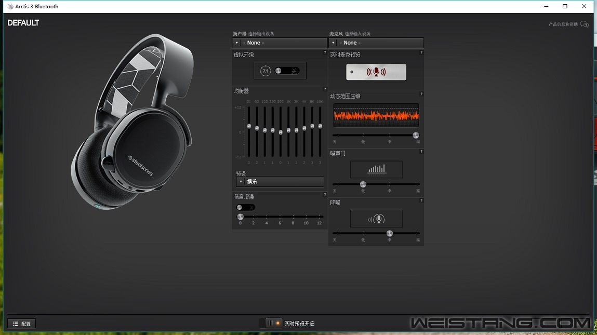Open the microphone input device dropdown

click(376, 43)
